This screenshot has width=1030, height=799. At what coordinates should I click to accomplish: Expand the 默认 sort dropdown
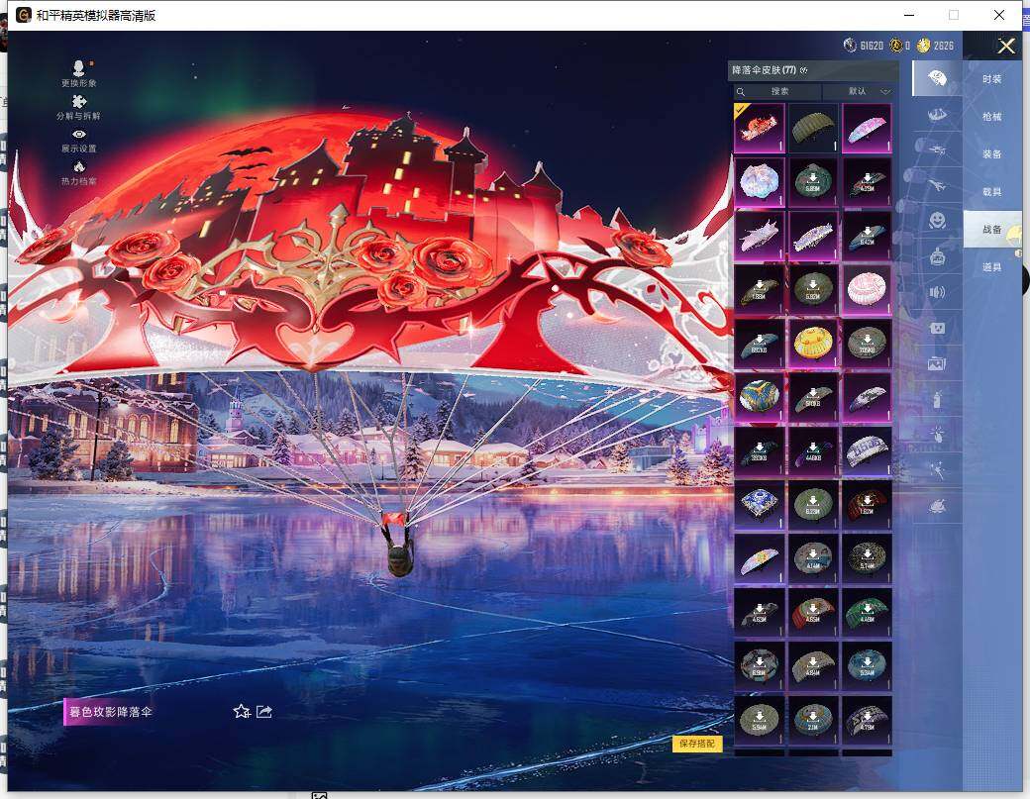click(x=869, y=91)
